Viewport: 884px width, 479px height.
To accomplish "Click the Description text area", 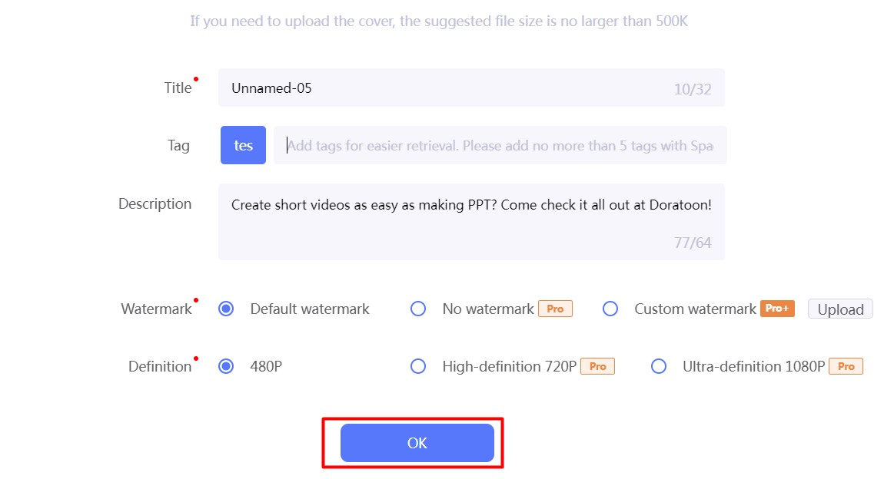I will (x=470, y=221).
